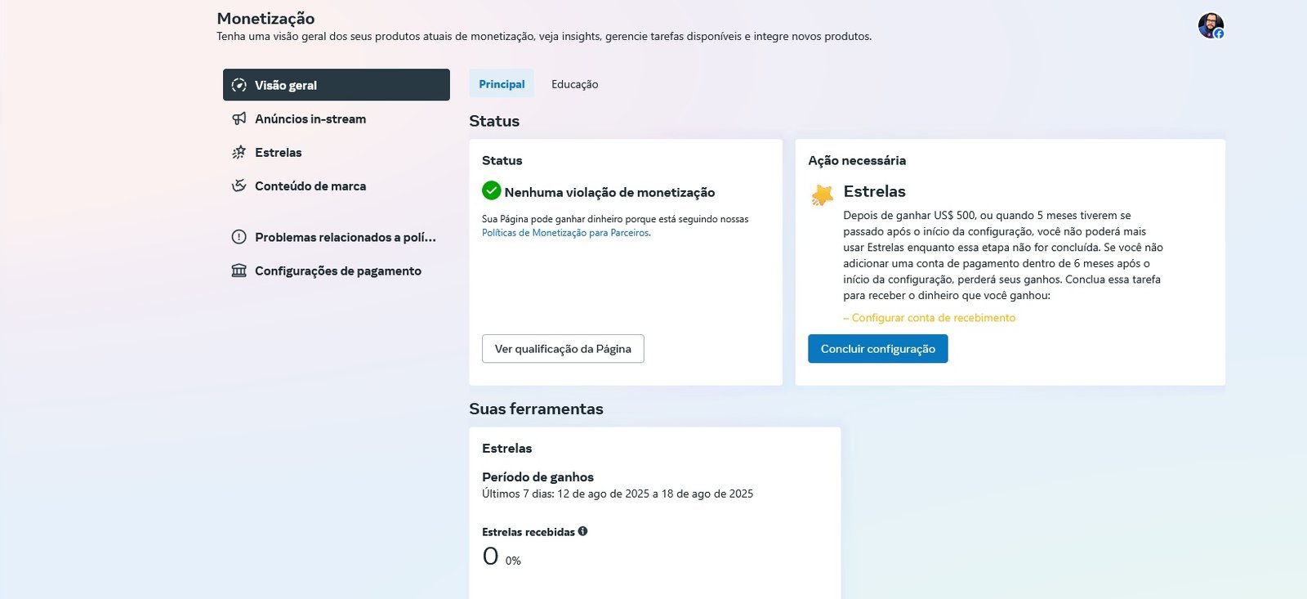Click the Estrelas sidebar star icon
The height and width of the screenshot is (599, 1307).
point(239,152)
